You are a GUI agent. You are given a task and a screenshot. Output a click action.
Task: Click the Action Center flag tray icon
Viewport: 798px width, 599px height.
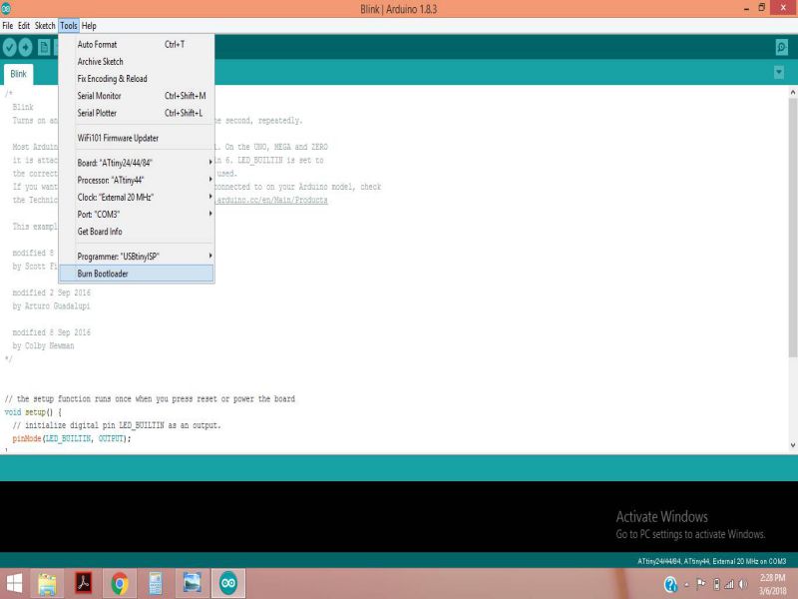point(701,584)
